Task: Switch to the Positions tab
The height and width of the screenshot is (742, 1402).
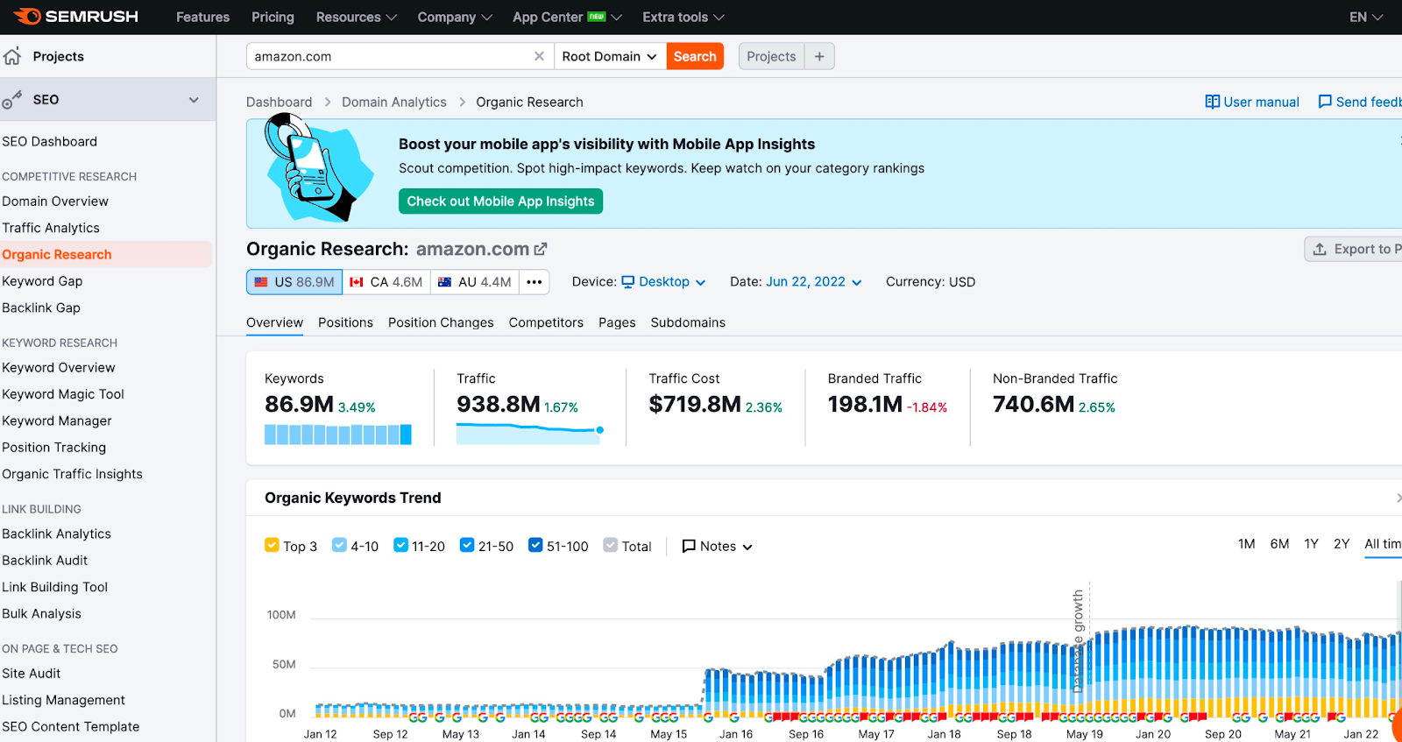Action: coord(345,322)
